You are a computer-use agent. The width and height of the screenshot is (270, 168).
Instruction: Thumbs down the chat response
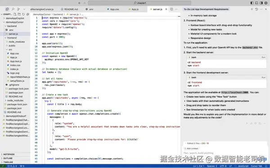click(255, 123)
